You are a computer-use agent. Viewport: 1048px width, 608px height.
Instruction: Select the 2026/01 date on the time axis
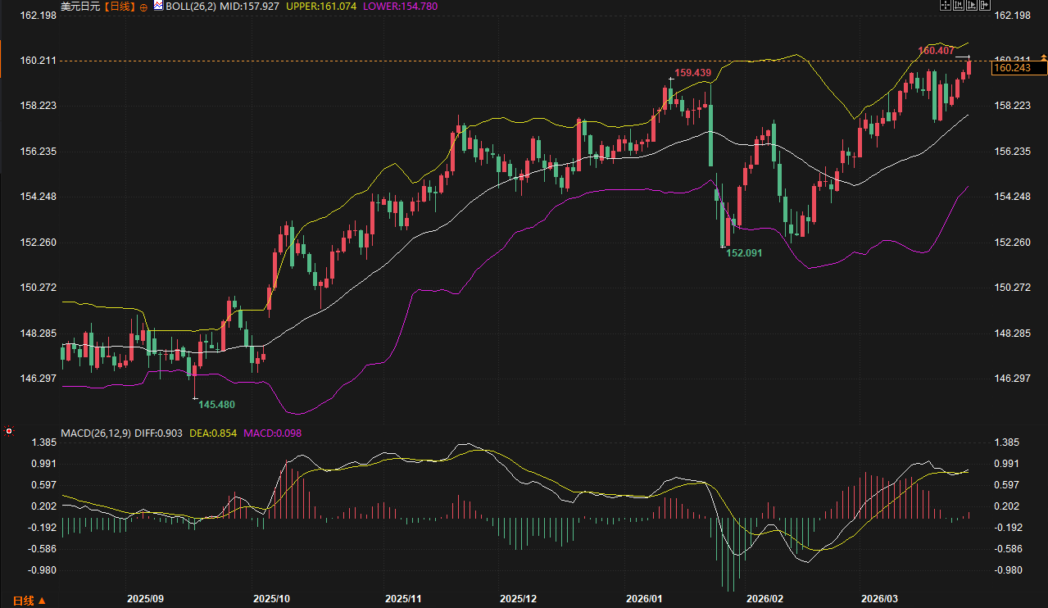[x=644, y=599]
